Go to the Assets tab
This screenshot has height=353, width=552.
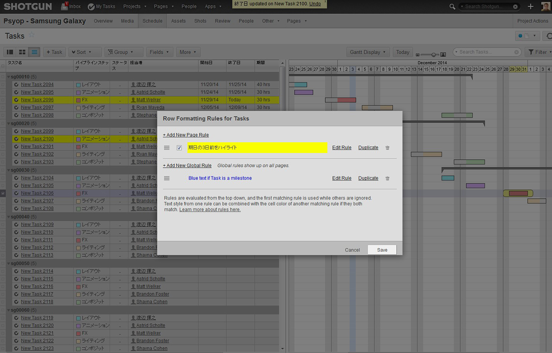[178, 21]
